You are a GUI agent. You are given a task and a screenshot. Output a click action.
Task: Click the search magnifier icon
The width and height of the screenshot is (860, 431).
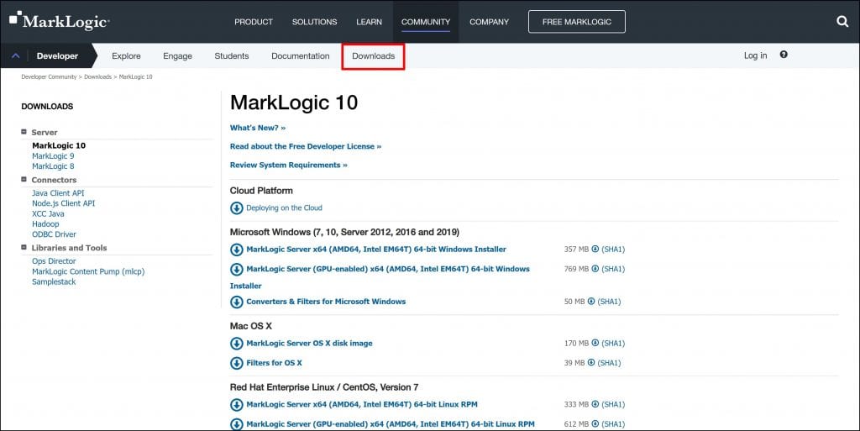(842, 22)
